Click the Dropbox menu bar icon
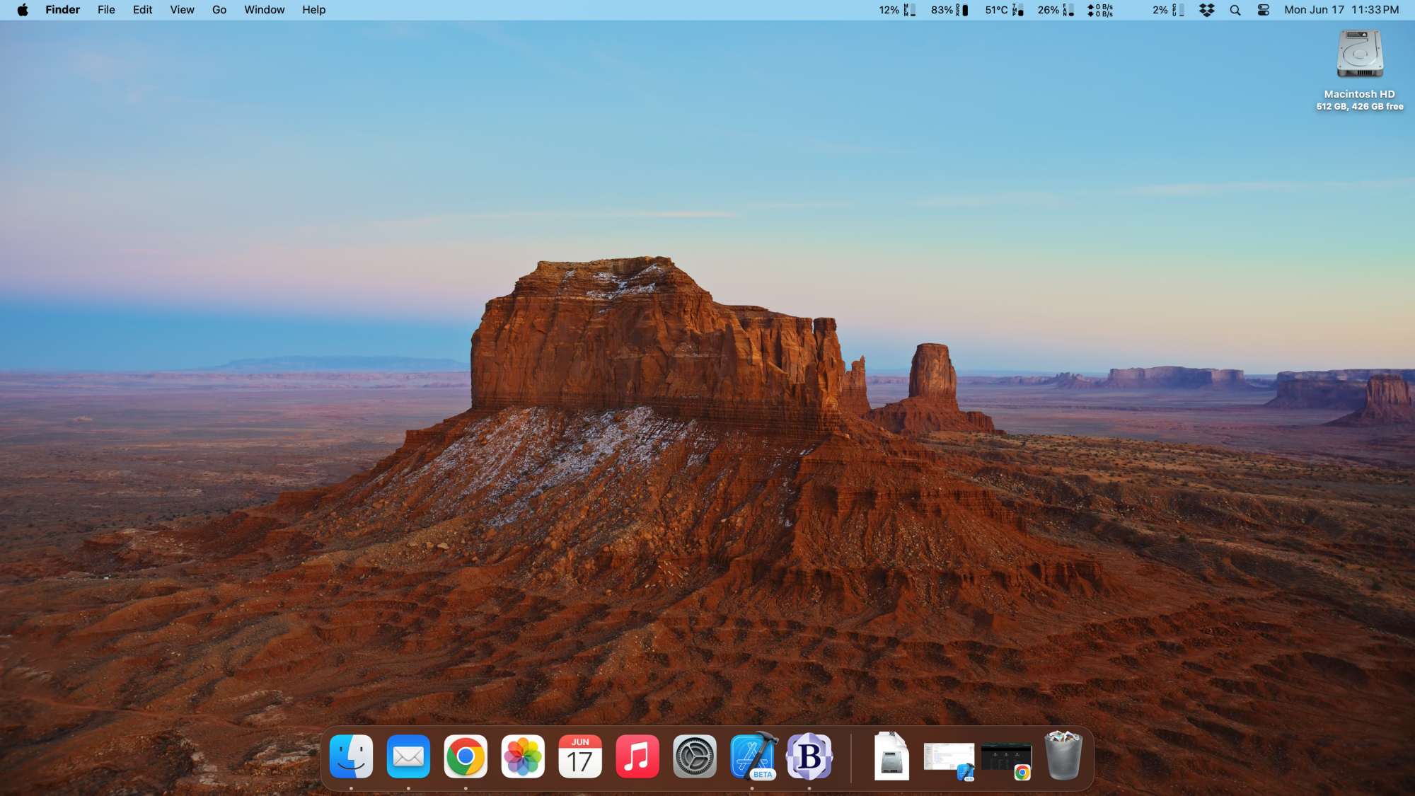 coord(1207,10)
